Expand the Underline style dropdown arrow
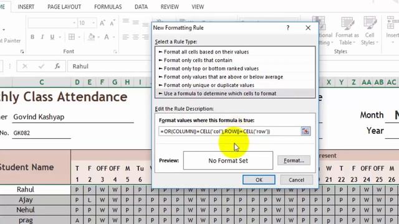 [x=60, y=37]
